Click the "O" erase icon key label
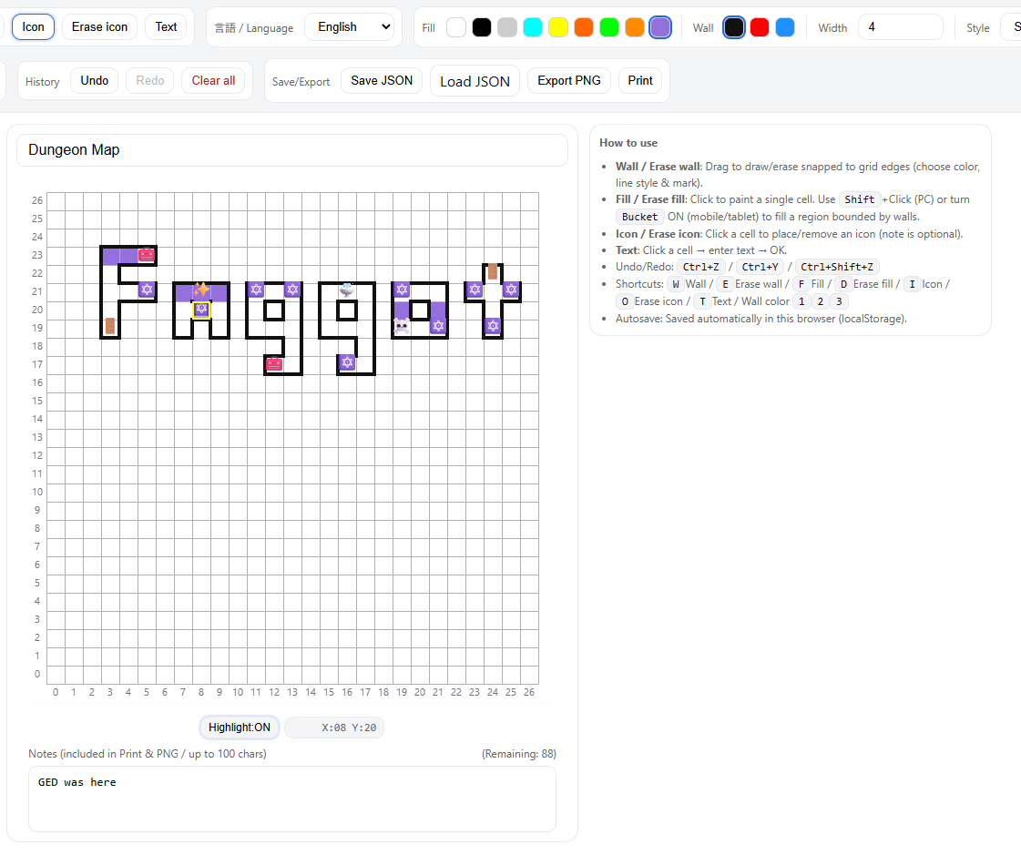 tap(625, 301)
